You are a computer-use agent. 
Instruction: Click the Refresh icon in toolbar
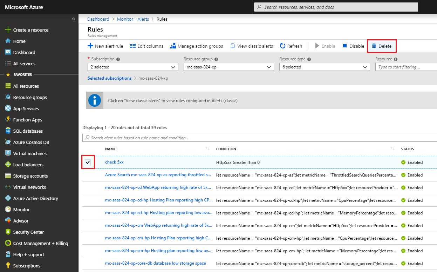tap(282, 46)
